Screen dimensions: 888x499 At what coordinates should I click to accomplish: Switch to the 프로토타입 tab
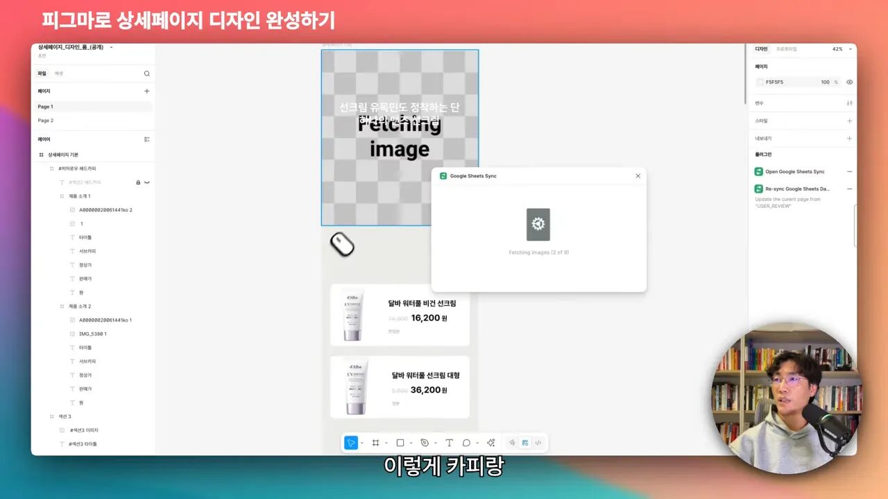(786, 49)
